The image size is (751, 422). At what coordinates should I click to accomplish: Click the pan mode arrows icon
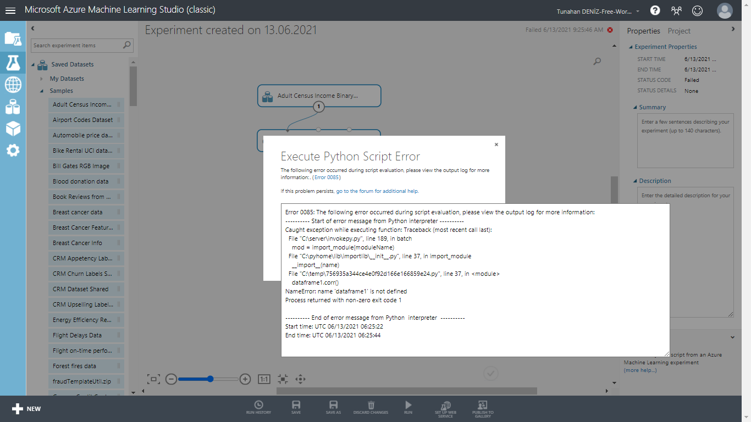[300, 379]
